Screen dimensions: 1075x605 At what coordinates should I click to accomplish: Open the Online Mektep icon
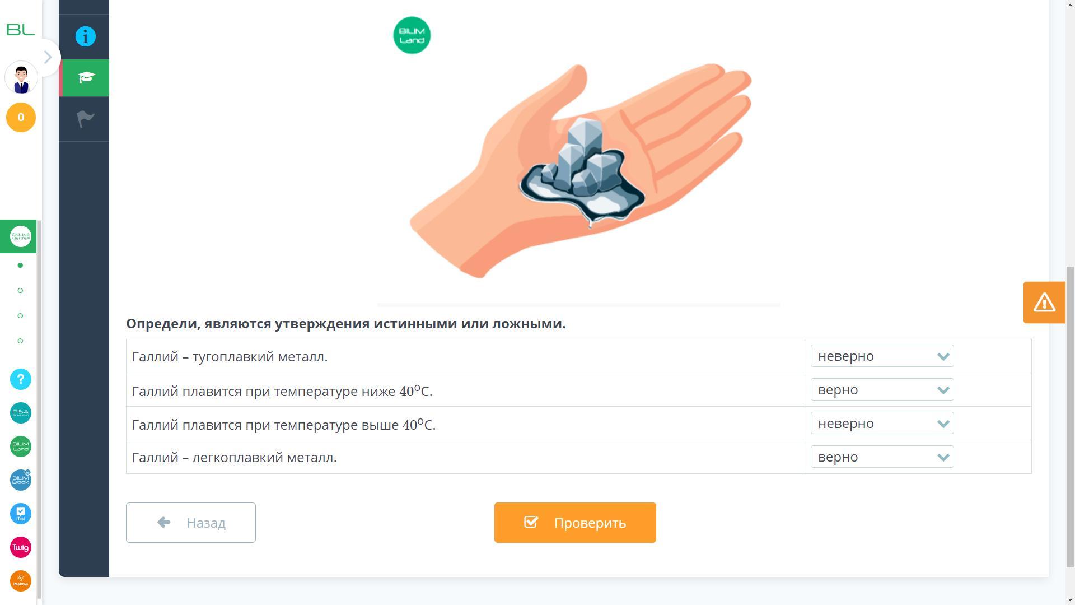click(x=21, y=236)
